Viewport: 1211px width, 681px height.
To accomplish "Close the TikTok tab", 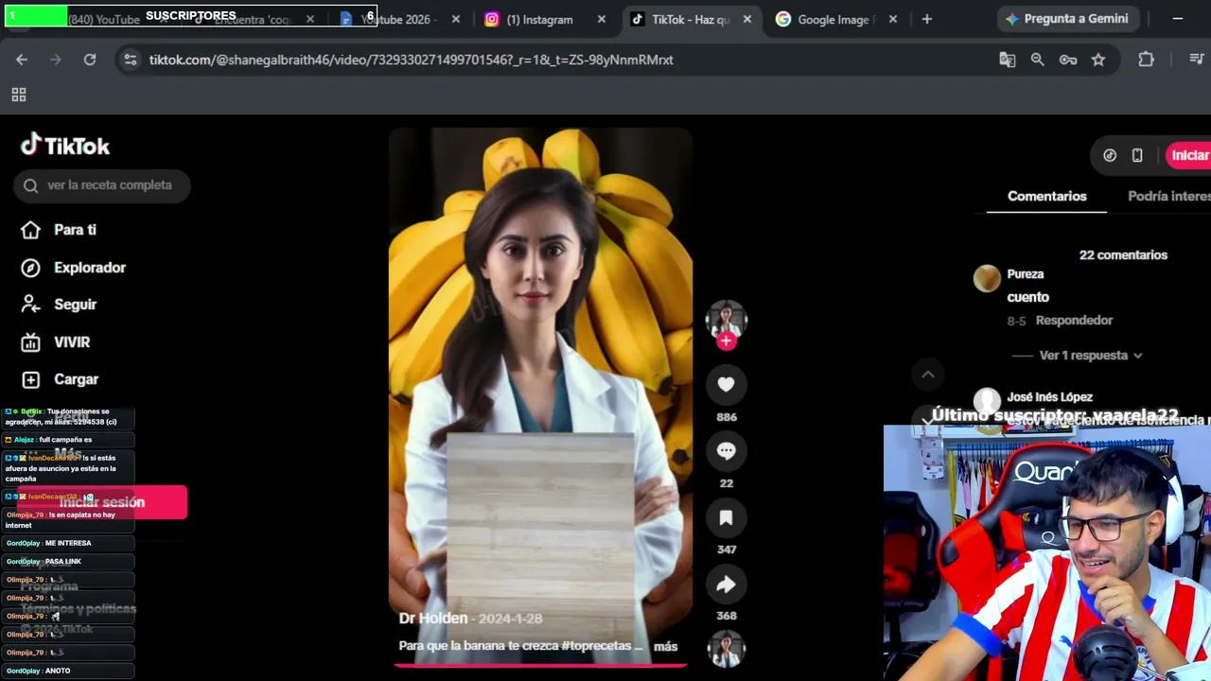I will (x=747, y=19).
